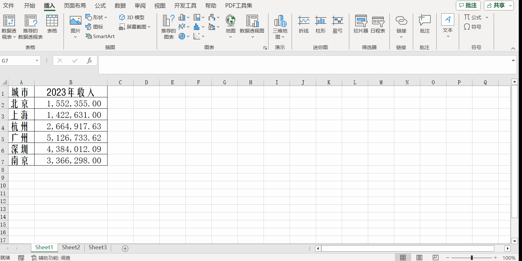Image resolution: width=522 pixels, height=261 pixels.
Task: Insert a SmartArt graphic
Action: pyautogui.click(x=100, y=36)
